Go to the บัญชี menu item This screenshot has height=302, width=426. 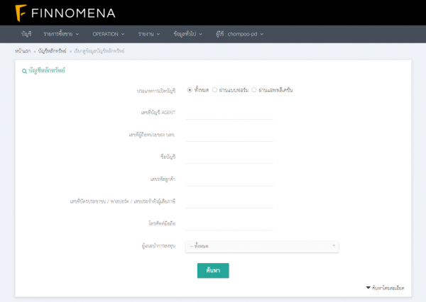[x=26, y=34]
